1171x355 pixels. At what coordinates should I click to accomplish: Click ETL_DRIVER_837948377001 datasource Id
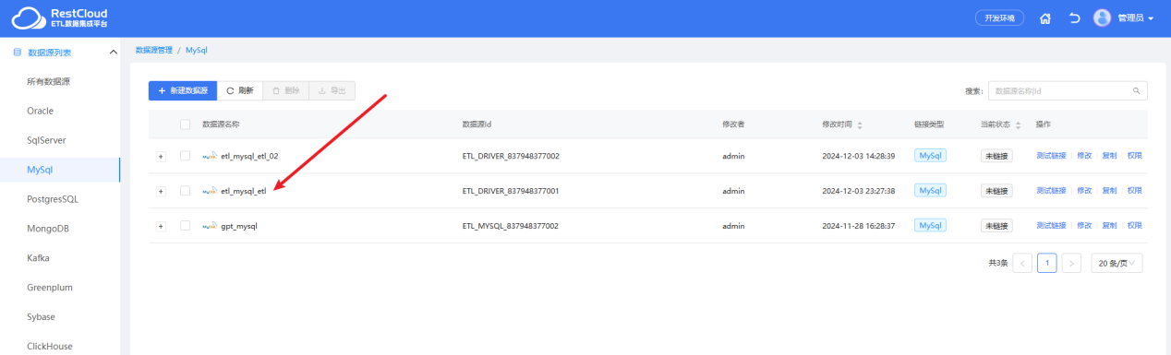click(x=511, y=191)
